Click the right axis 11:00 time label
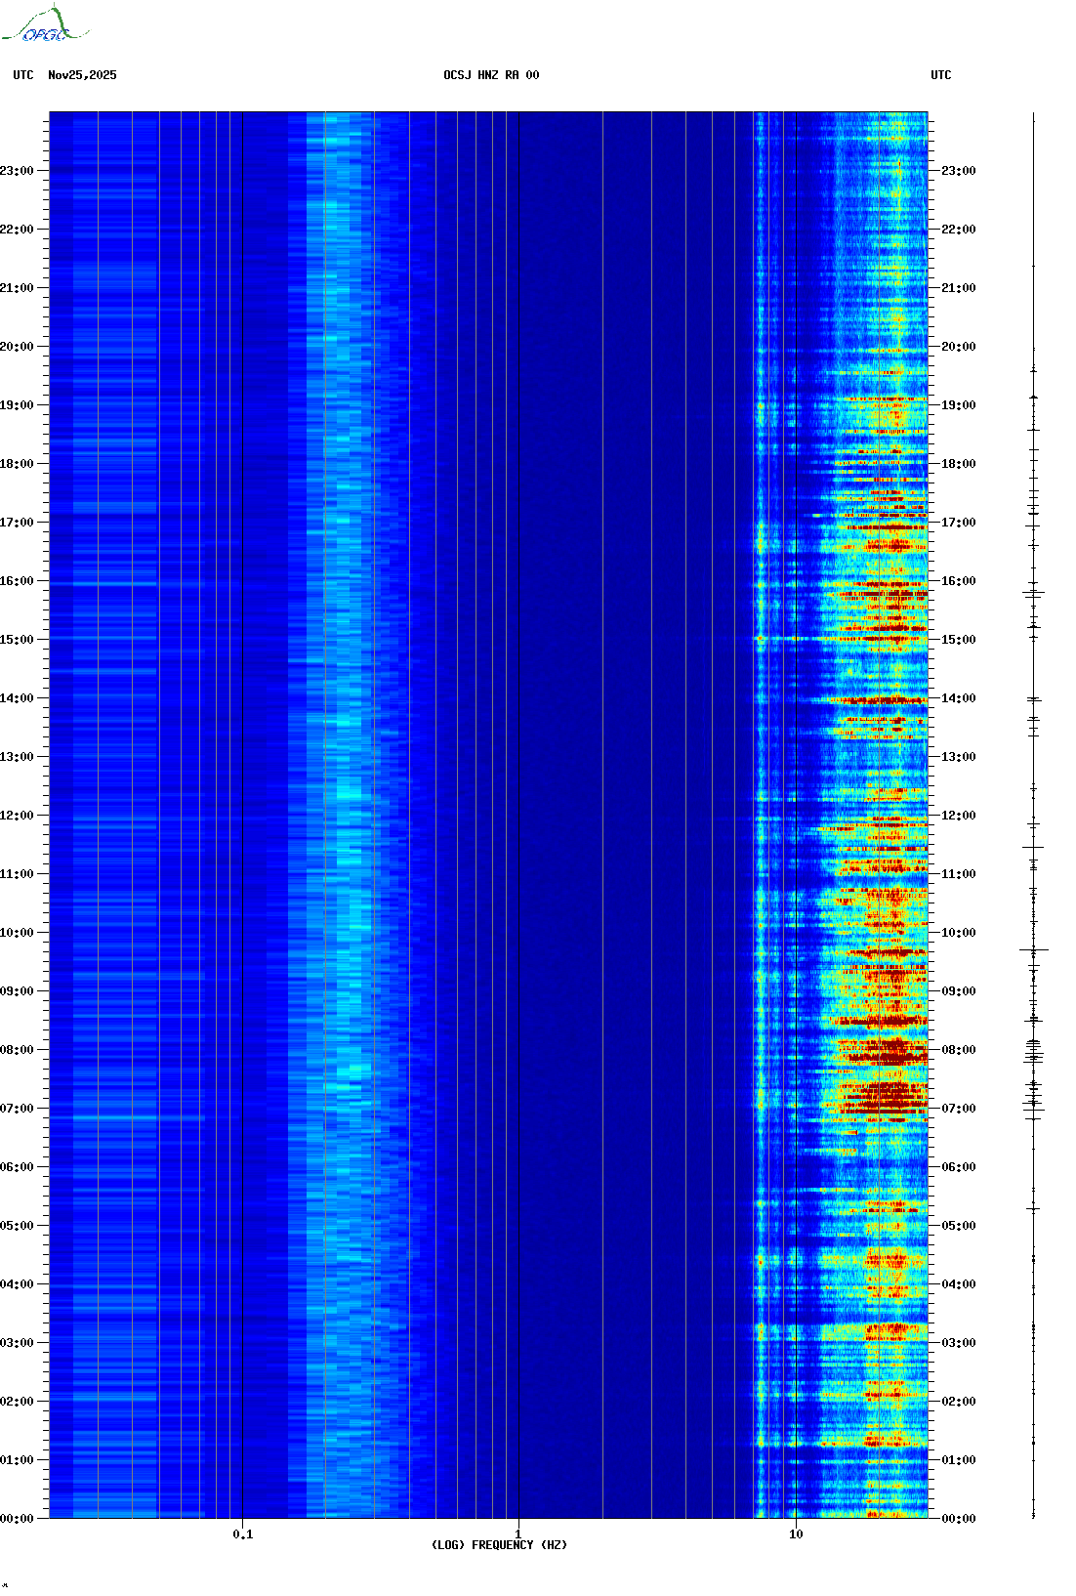The image size is (1076, 1596). click(x=959, y=874)
